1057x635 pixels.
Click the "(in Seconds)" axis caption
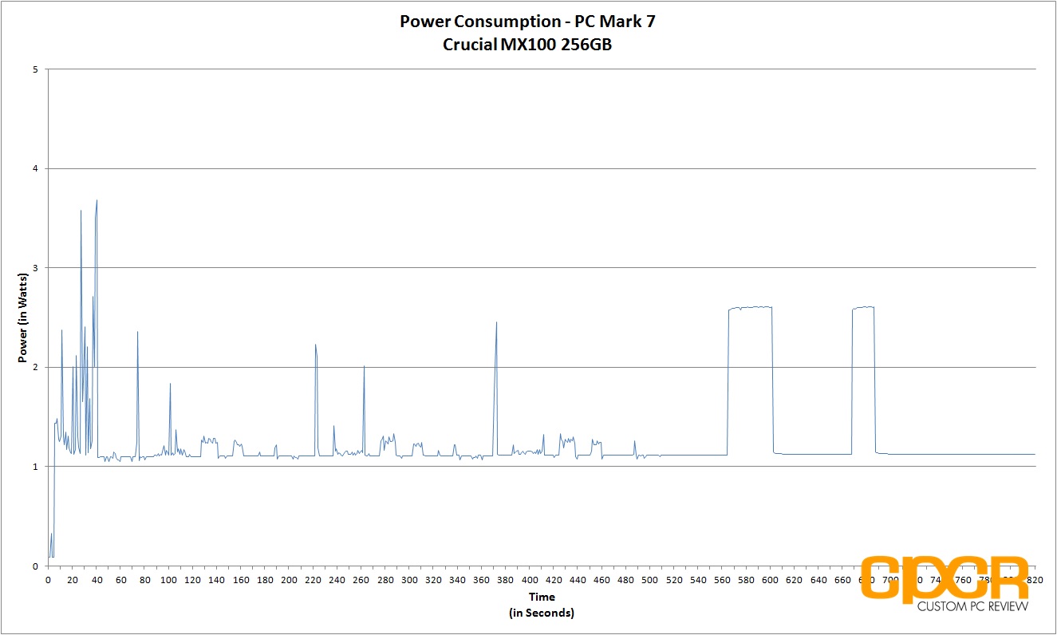[541, 613]
